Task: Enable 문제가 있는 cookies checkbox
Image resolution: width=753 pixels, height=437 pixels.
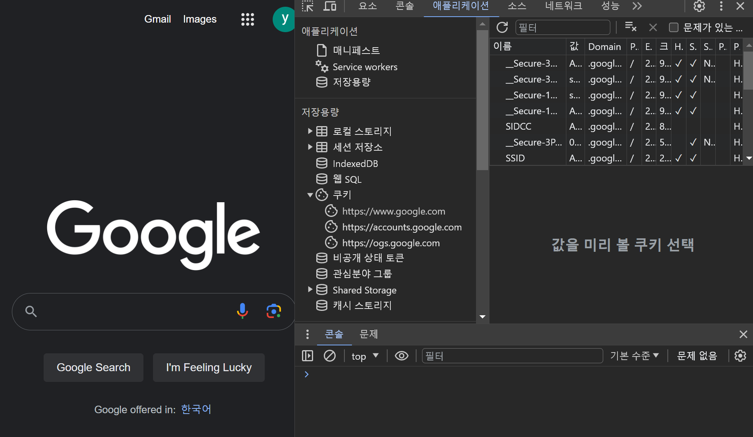Action: pyautogui.click(x=673, y=27)
